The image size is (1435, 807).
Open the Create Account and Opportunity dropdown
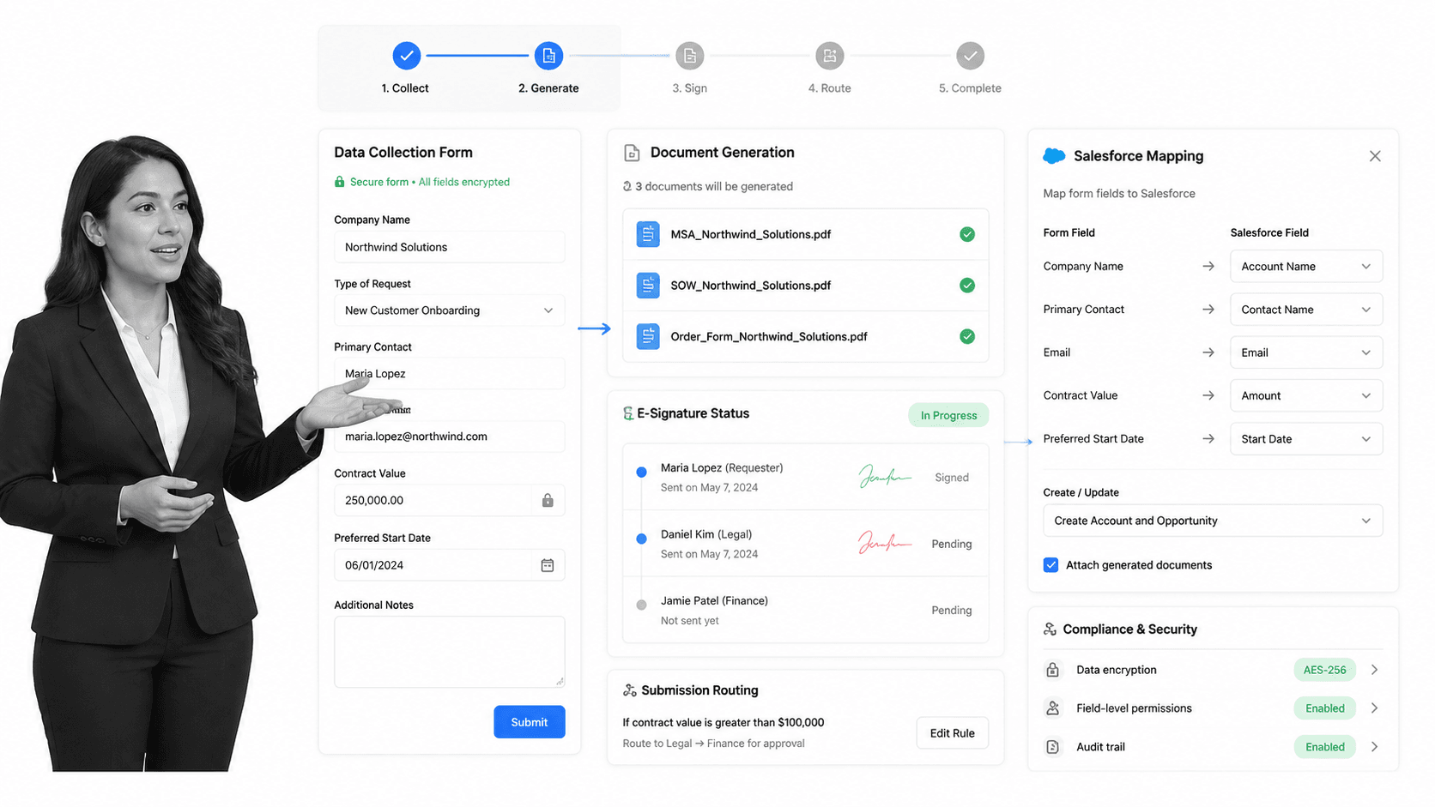click(1213, 521)
